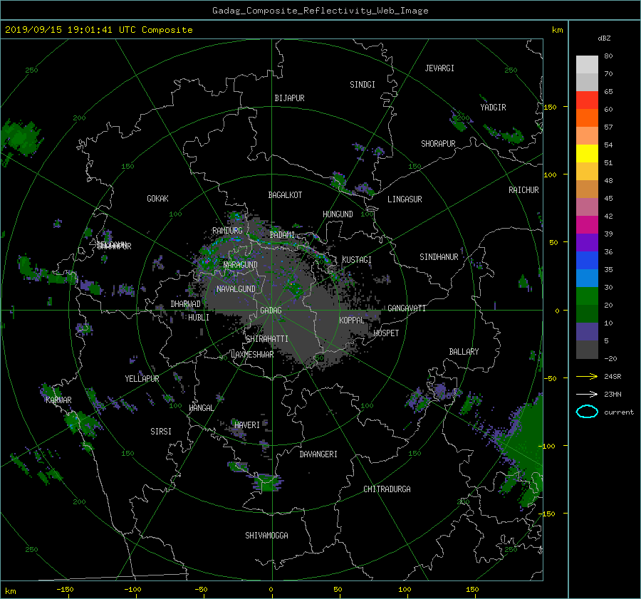This screenshot has width=641, height=599.
Task: Click the RAICHUR city label
Action: click(523, 190)
